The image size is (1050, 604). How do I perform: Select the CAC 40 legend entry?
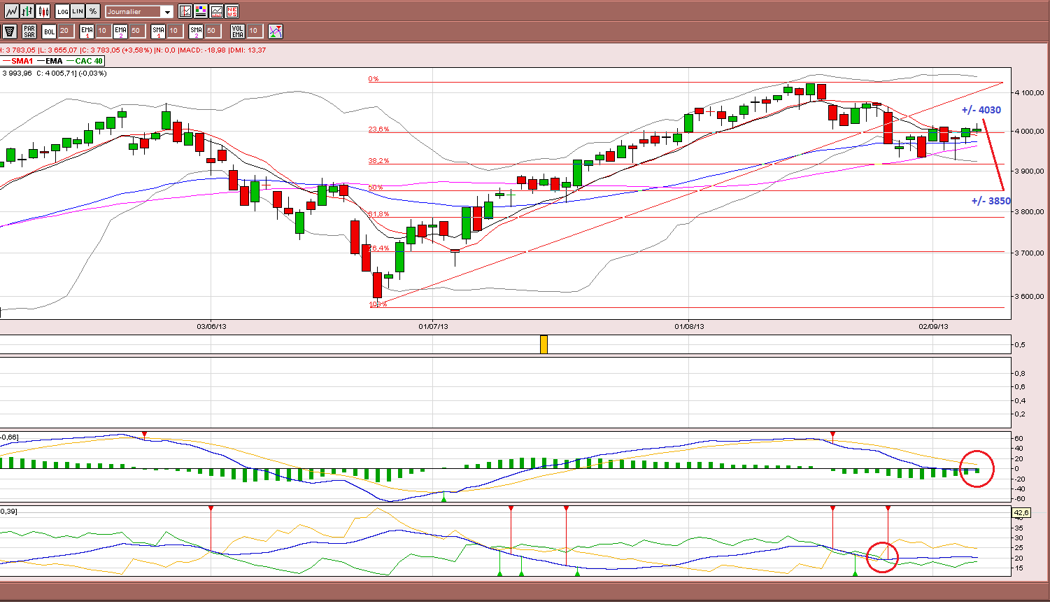(85, 62)
